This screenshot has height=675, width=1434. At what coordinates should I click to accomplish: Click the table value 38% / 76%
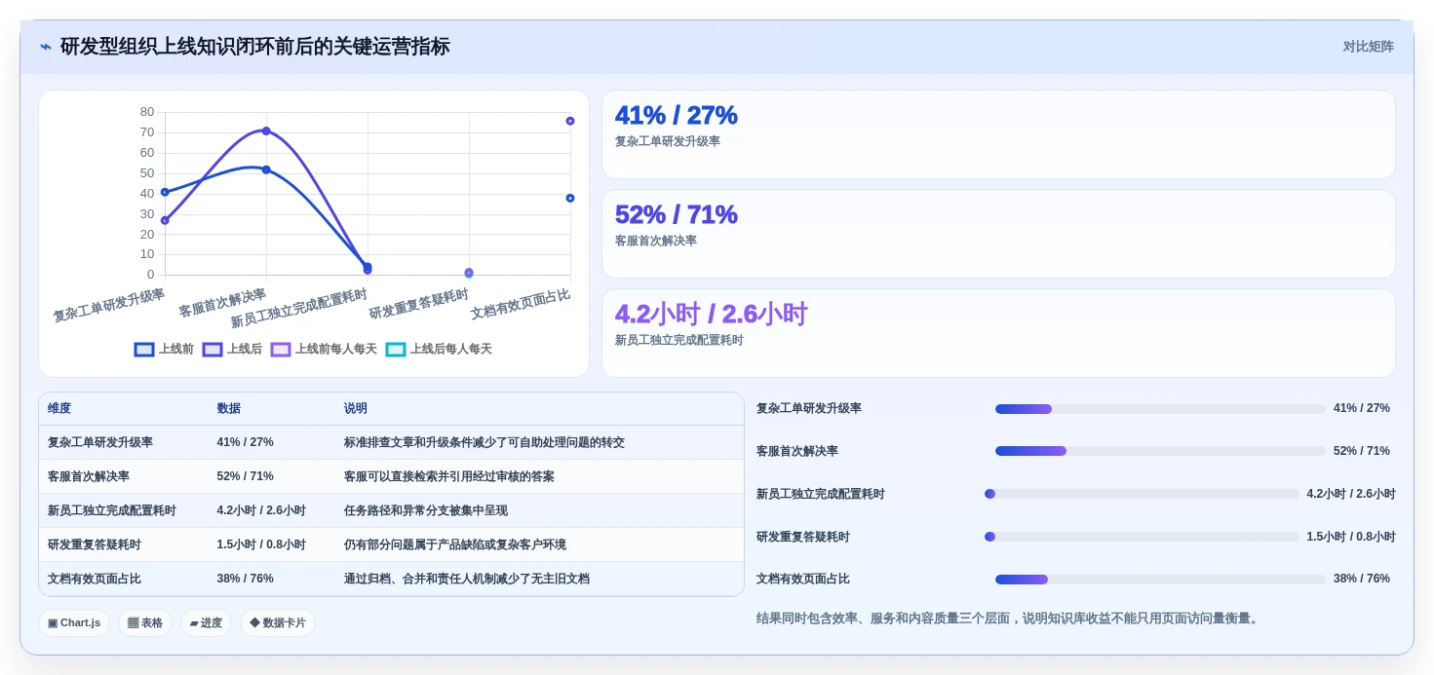[245, 579]
